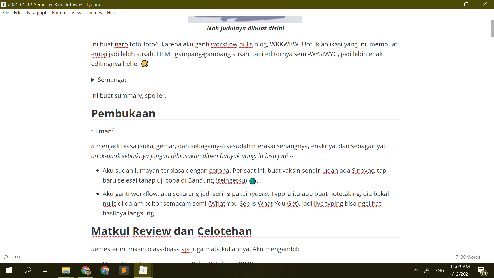Click the Pembukaan heading
Screen dimensions: 494x278
pos(123,114)
